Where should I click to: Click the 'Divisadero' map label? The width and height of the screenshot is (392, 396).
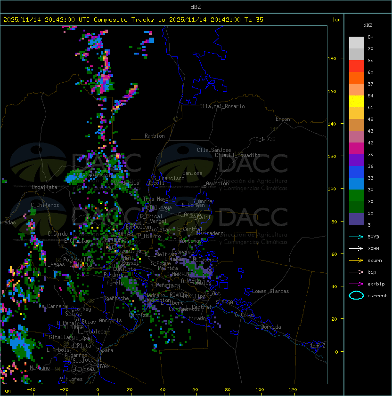coord(209,233)
